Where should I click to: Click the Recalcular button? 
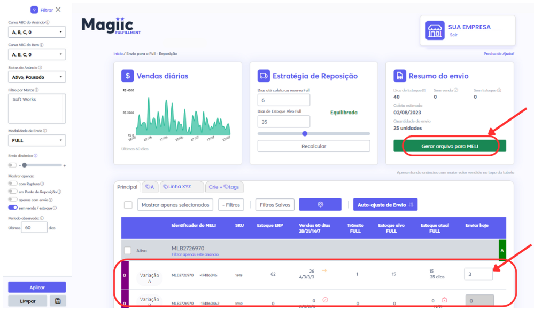(x=314, y=146)
